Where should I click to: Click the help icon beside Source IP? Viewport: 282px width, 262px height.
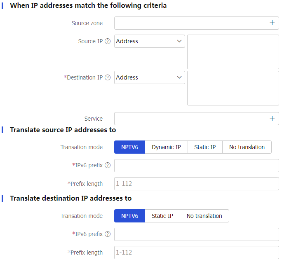[x=108, y=41]
